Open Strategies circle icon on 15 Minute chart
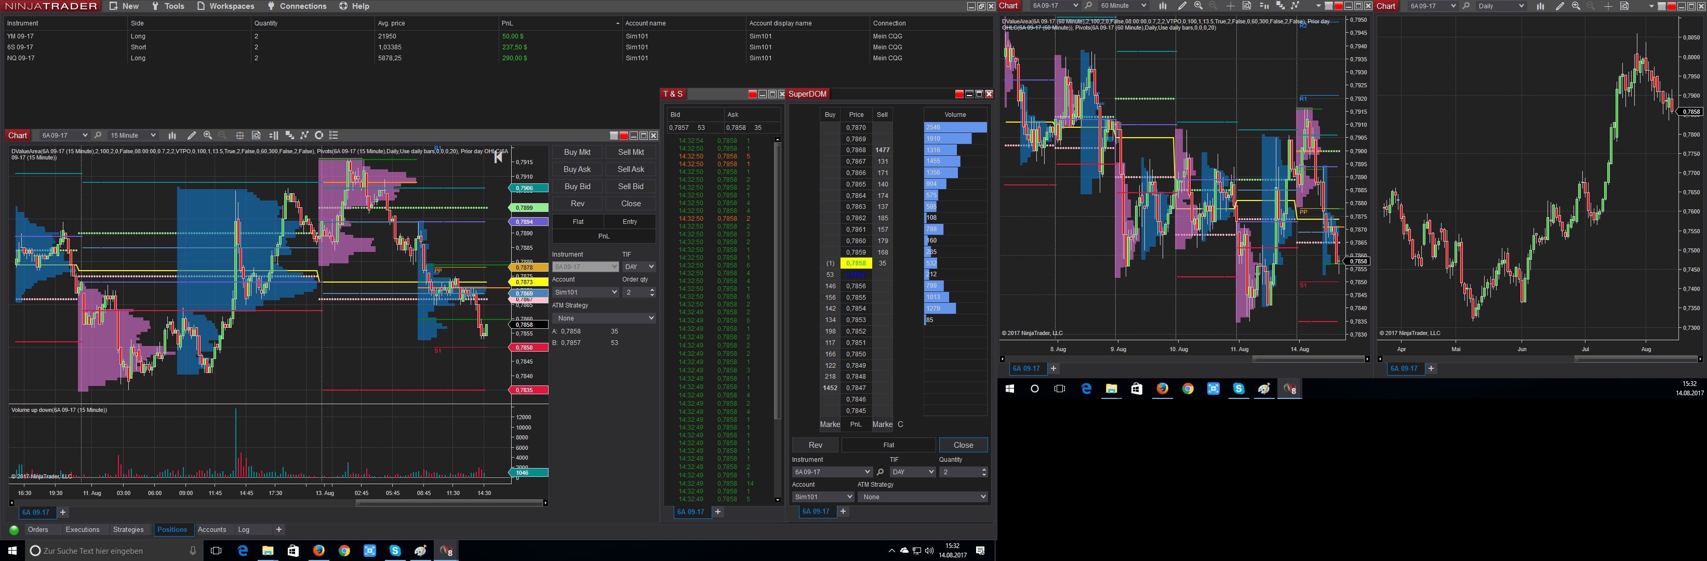This screenshot has width=1707, height=561. pos(319,135)
